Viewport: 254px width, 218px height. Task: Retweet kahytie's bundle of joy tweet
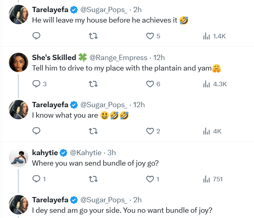click(93, 179)
